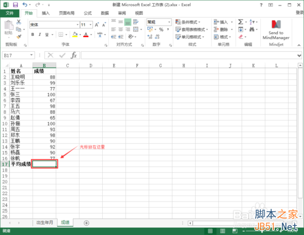Screen dimensions: 304x235
Task: Apply the red font color swatch
Action: point(86,35)
